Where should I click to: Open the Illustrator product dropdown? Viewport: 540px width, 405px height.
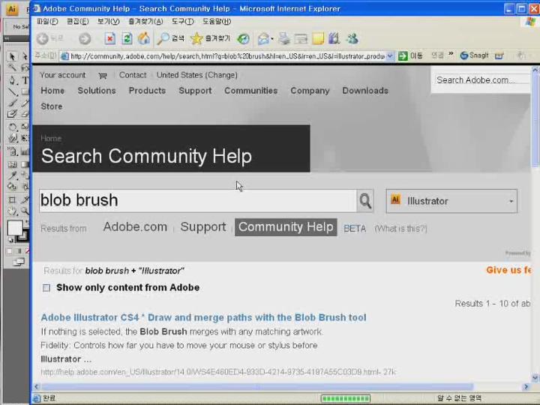tap(451, 201)
